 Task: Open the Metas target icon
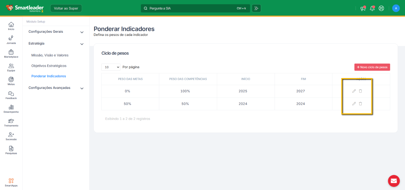tap(11, 79)
